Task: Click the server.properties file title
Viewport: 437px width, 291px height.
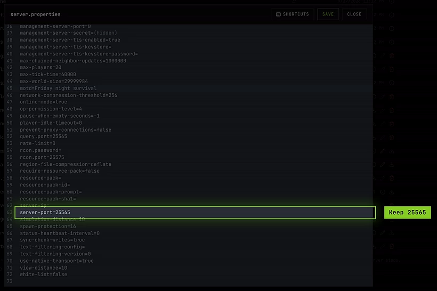Action: tap(35, 14)
